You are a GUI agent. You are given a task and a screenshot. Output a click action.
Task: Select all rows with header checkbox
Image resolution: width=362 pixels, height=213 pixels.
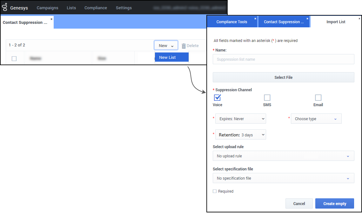tap(14, 58)
